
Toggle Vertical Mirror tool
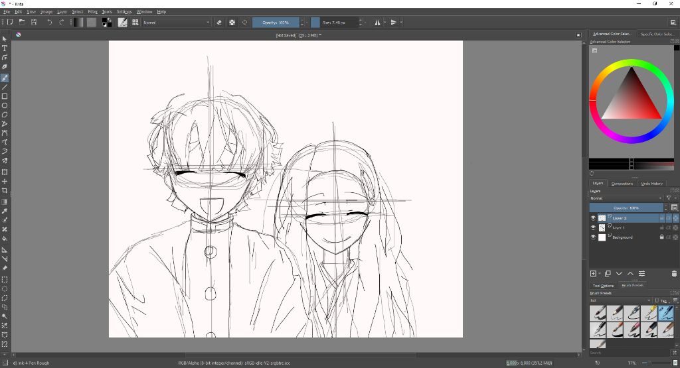point(393,22)
